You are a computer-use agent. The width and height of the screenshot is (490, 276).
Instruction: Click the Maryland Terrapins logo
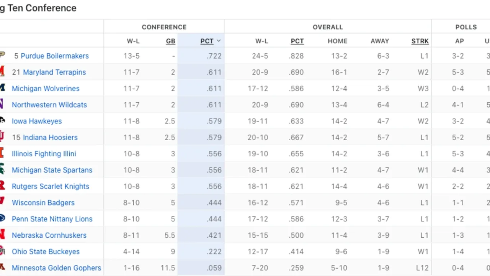2,72
